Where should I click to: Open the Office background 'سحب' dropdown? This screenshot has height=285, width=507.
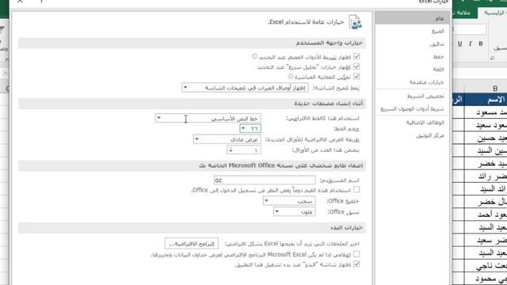289,200
